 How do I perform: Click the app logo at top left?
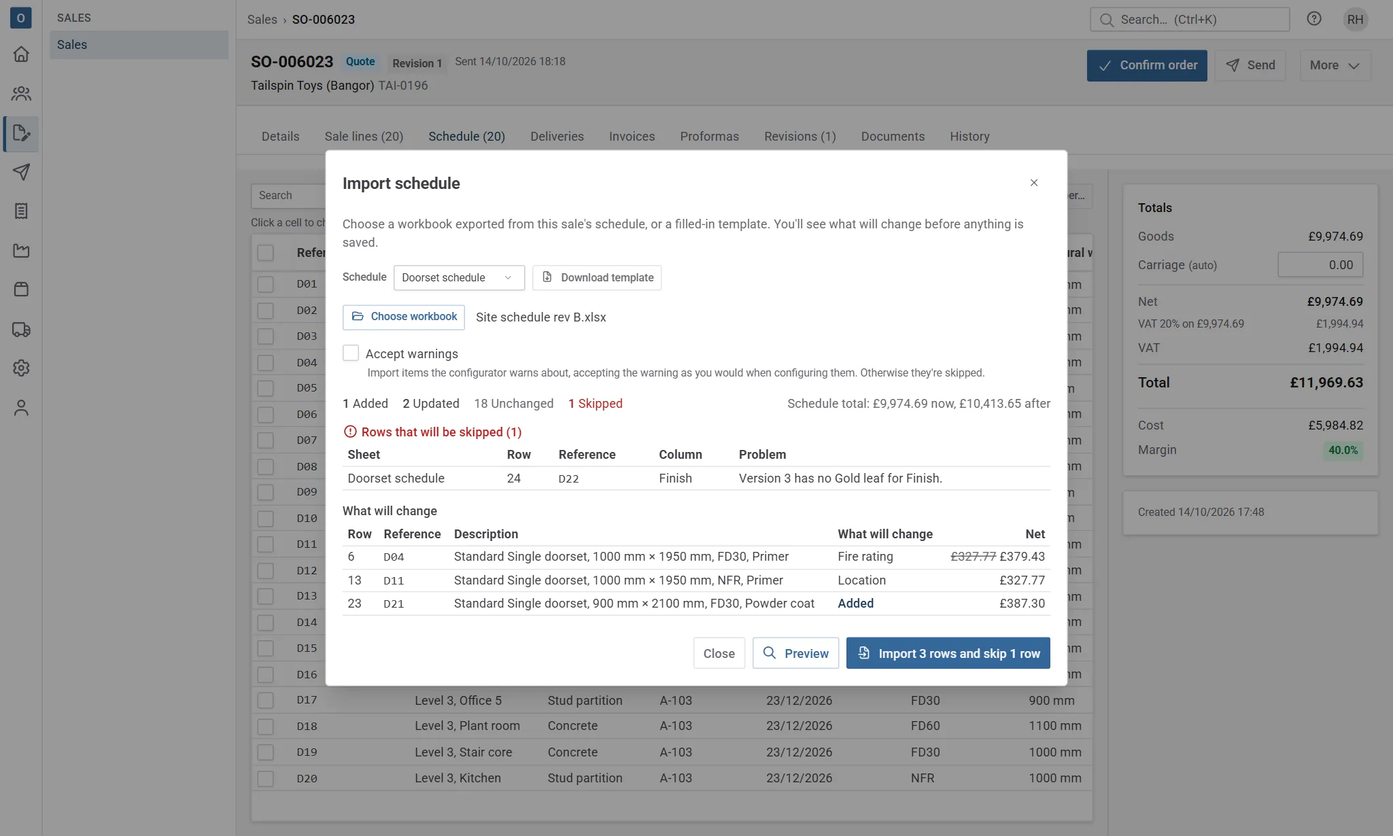pyautogui.click(x=20, y=18)
